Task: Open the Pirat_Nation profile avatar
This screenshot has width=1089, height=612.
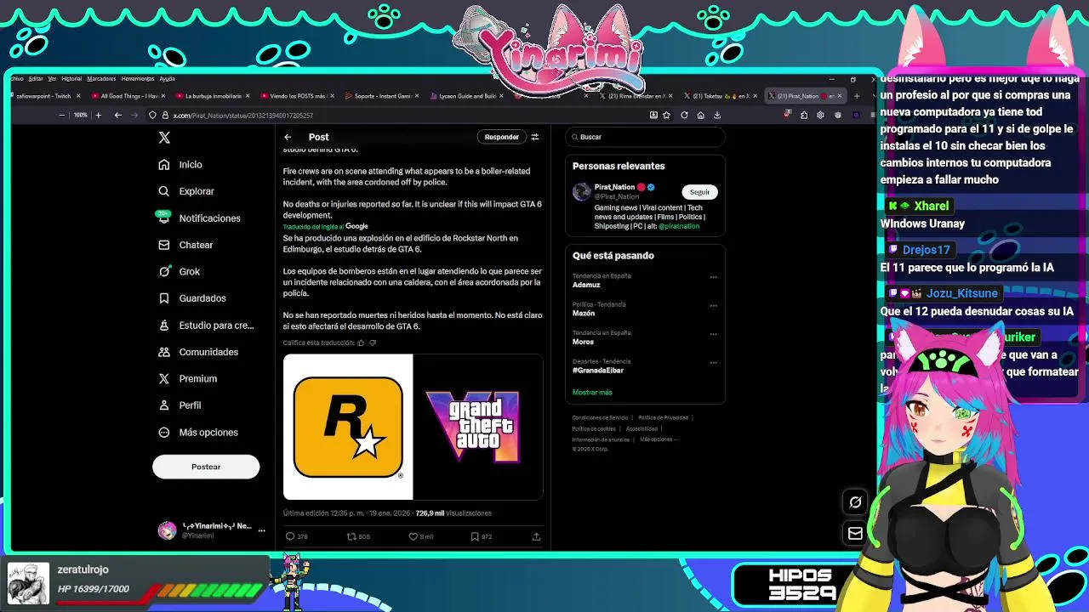Action: coord(582,191)
